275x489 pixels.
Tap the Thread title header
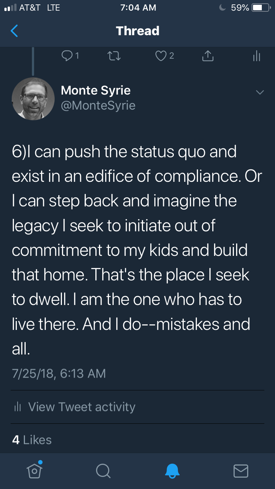click(x=137, y=31)
